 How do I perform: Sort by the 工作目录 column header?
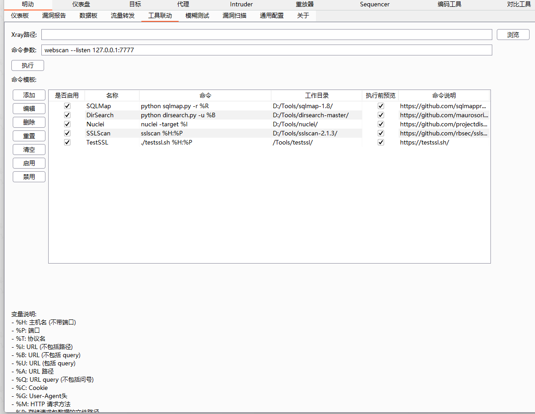[x=317, y=95]
